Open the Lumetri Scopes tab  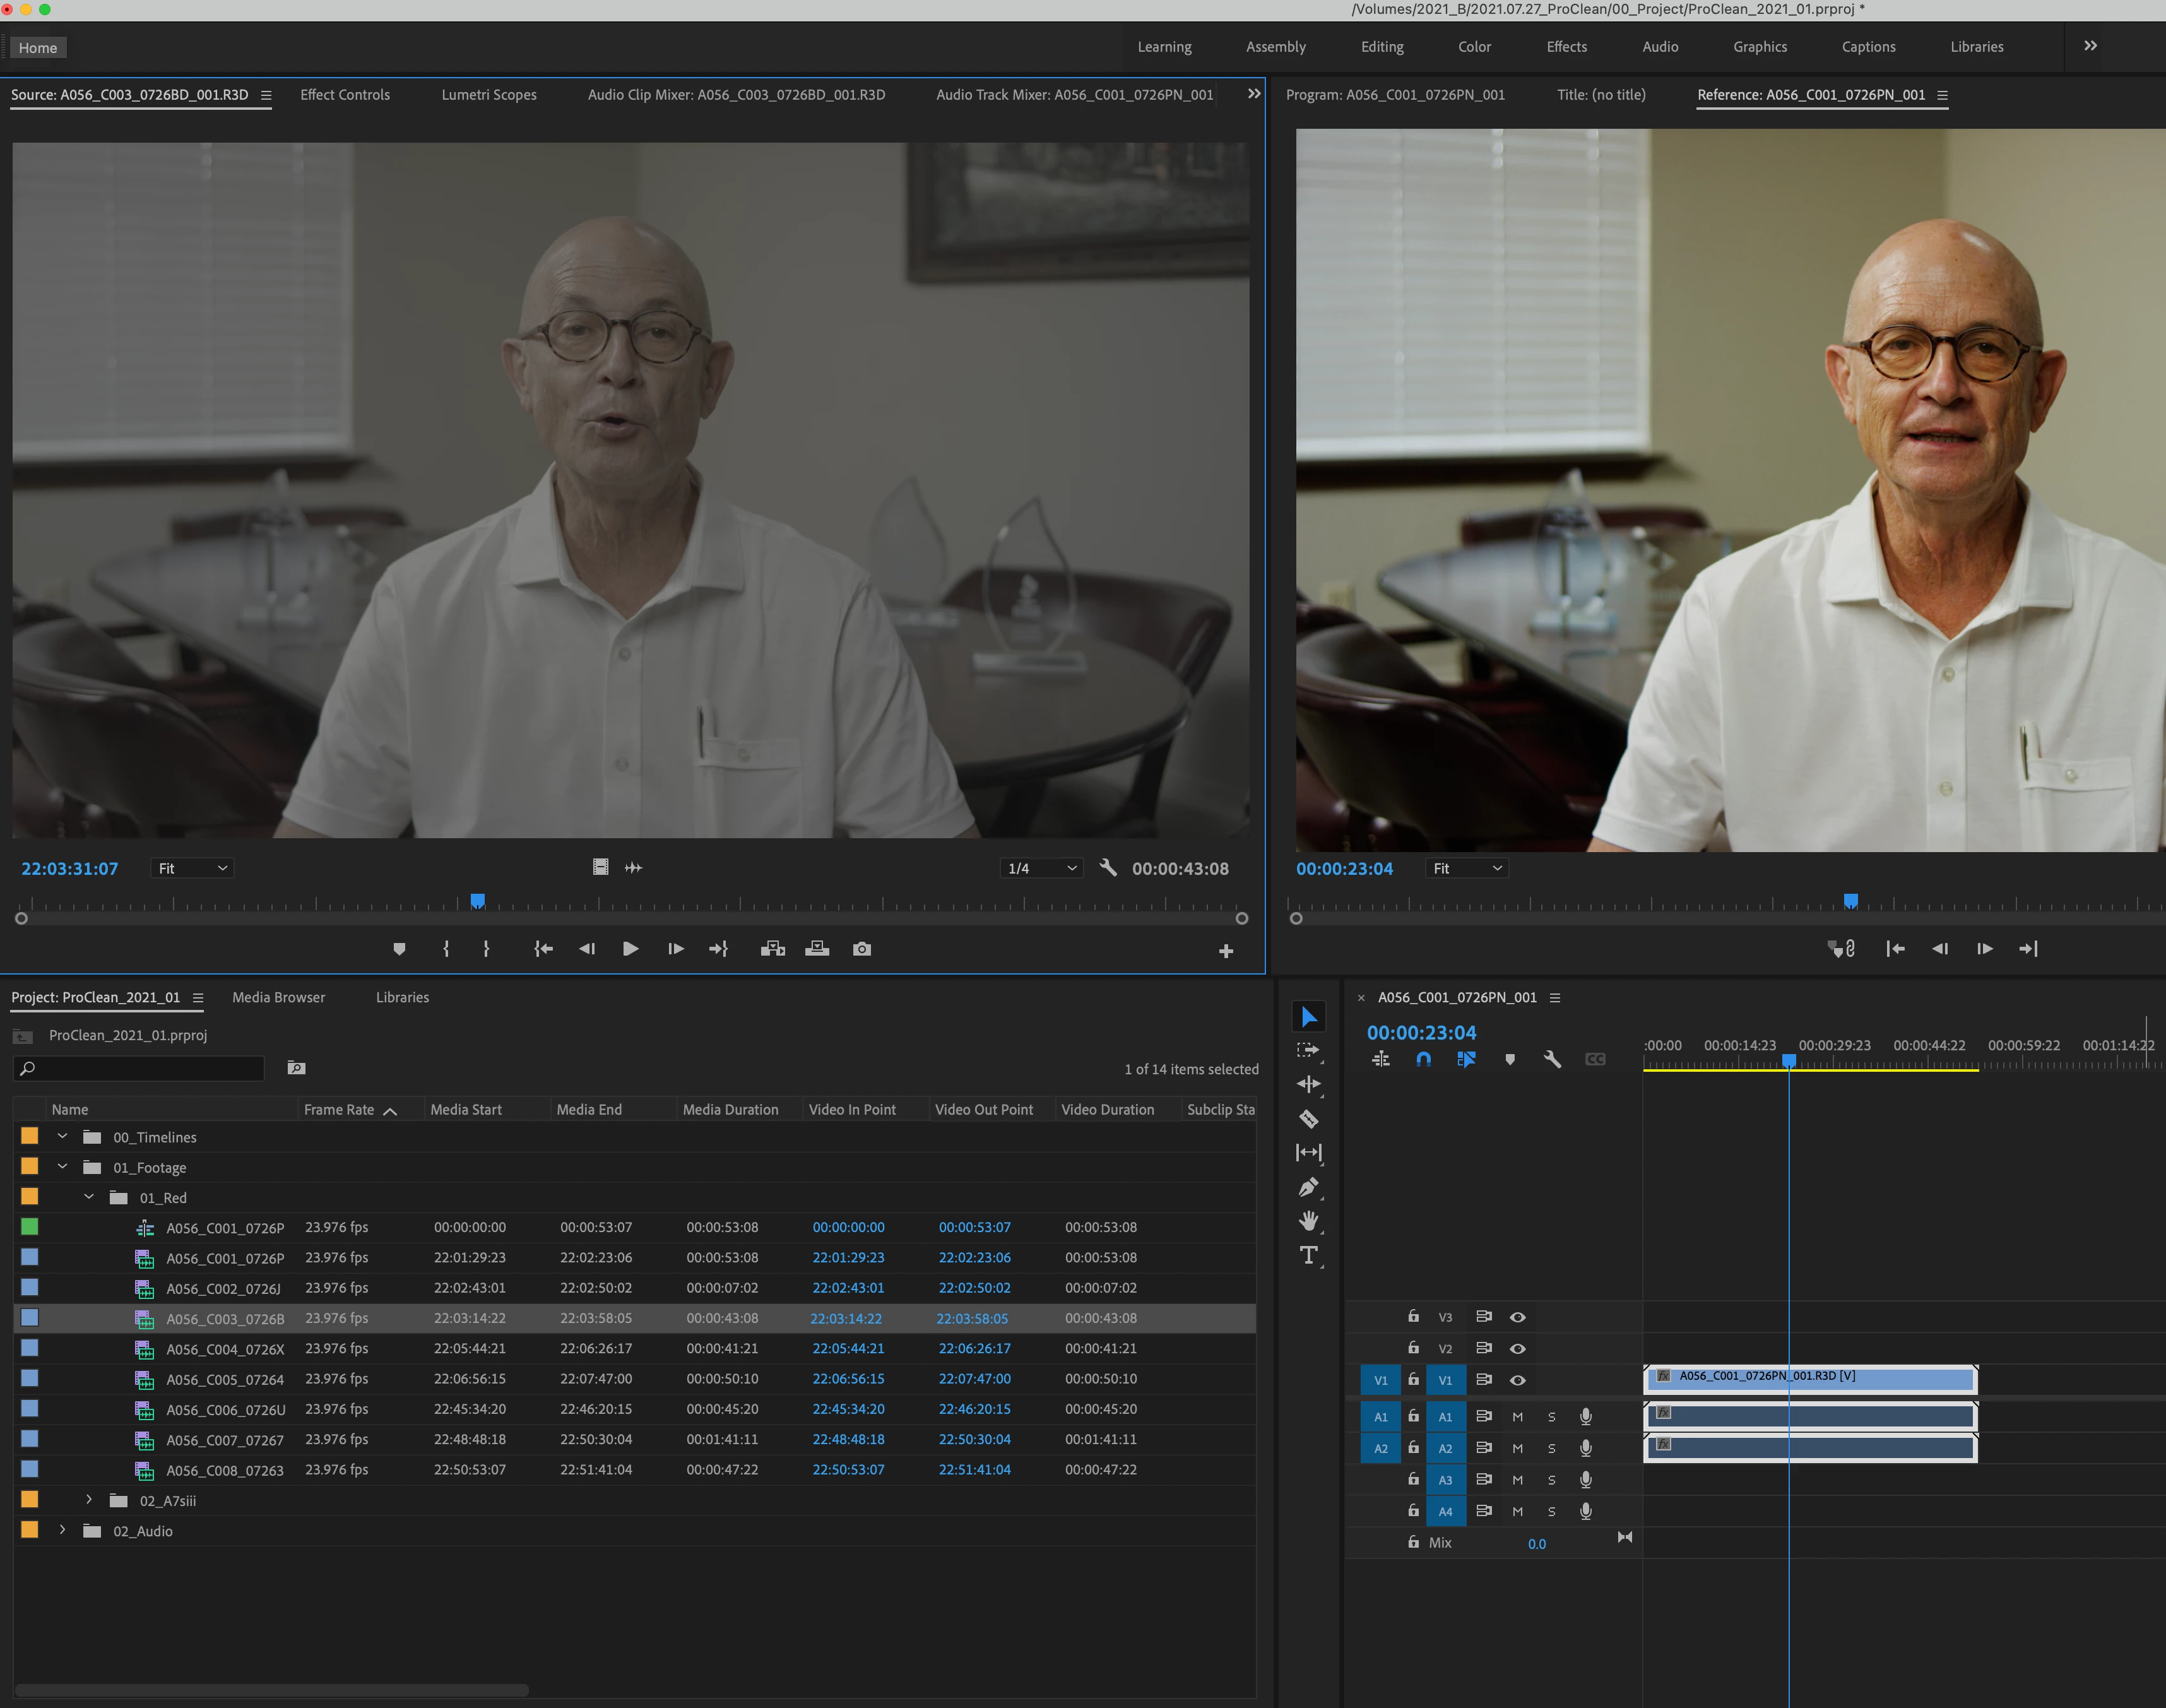point(488,95)
